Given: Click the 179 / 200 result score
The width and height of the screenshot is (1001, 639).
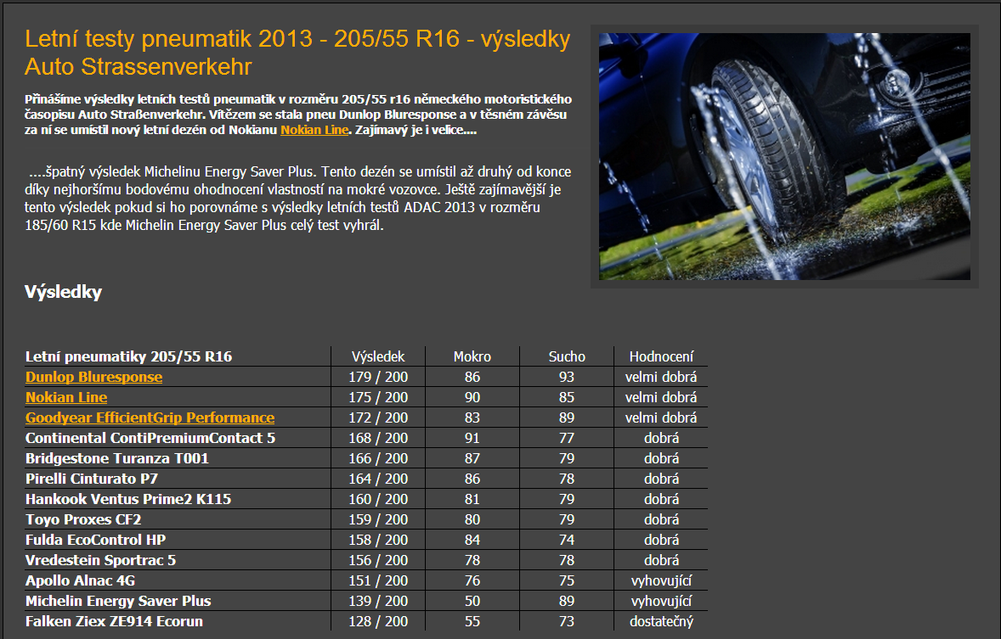Looking at the screenshot, I should coord(378,377).
